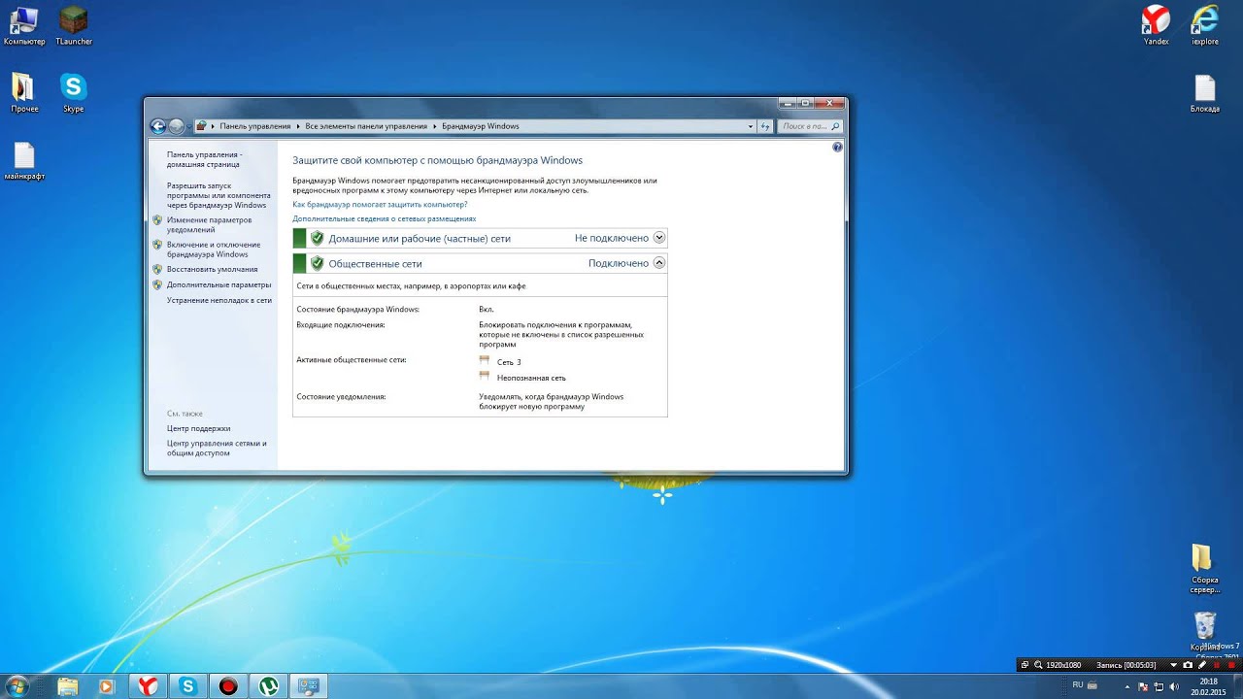Viewport: 1243px width, 699px height.
Task: Click the recorder magnifier resolution icon
Action: tap(1038, 665)
